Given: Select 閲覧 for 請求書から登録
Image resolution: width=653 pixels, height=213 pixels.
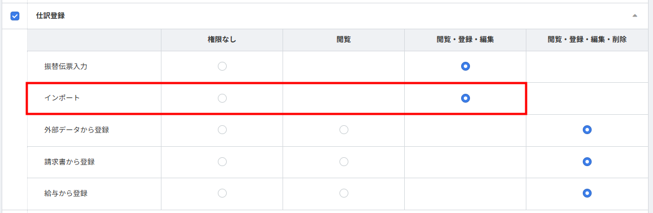Looking at the screenshot, I should pos(344,162).
